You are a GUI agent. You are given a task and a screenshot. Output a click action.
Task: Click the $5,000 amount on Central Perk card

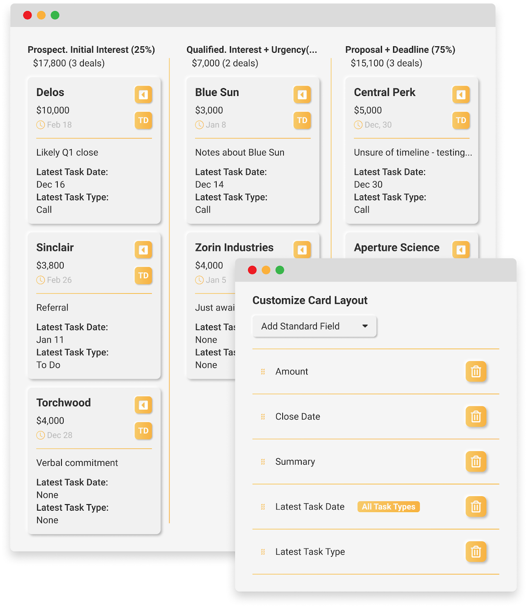(x=368, y=110)
